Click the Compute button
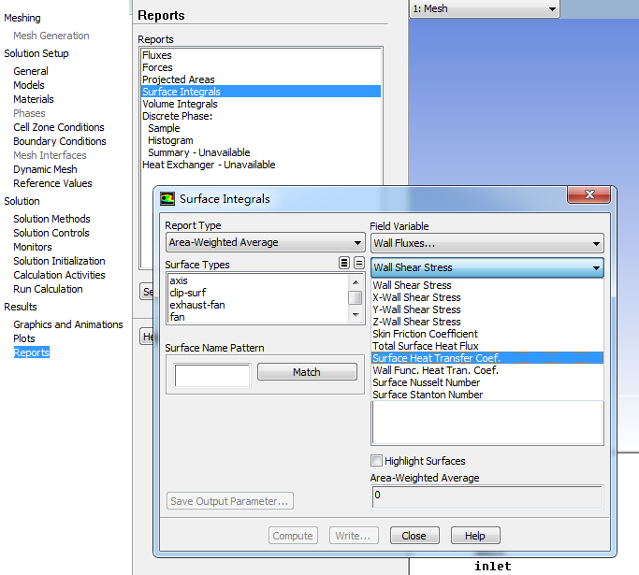The height and width of the screenshot is (575, 639). point(293,536)
